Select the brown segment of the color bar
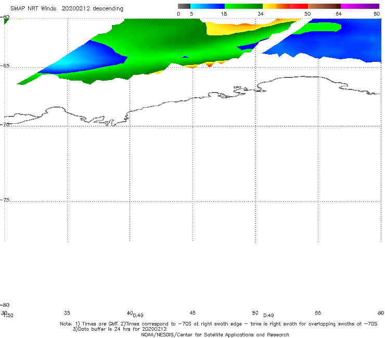This screenshot has height=338, width=385. [324, 6]
